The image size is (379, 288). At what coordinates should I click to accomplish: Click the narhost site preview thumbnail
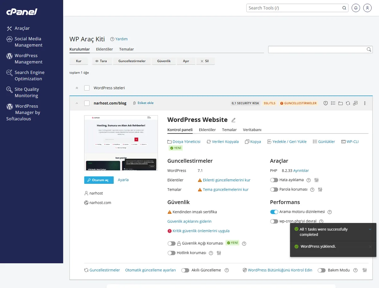[x=121, y=143]
